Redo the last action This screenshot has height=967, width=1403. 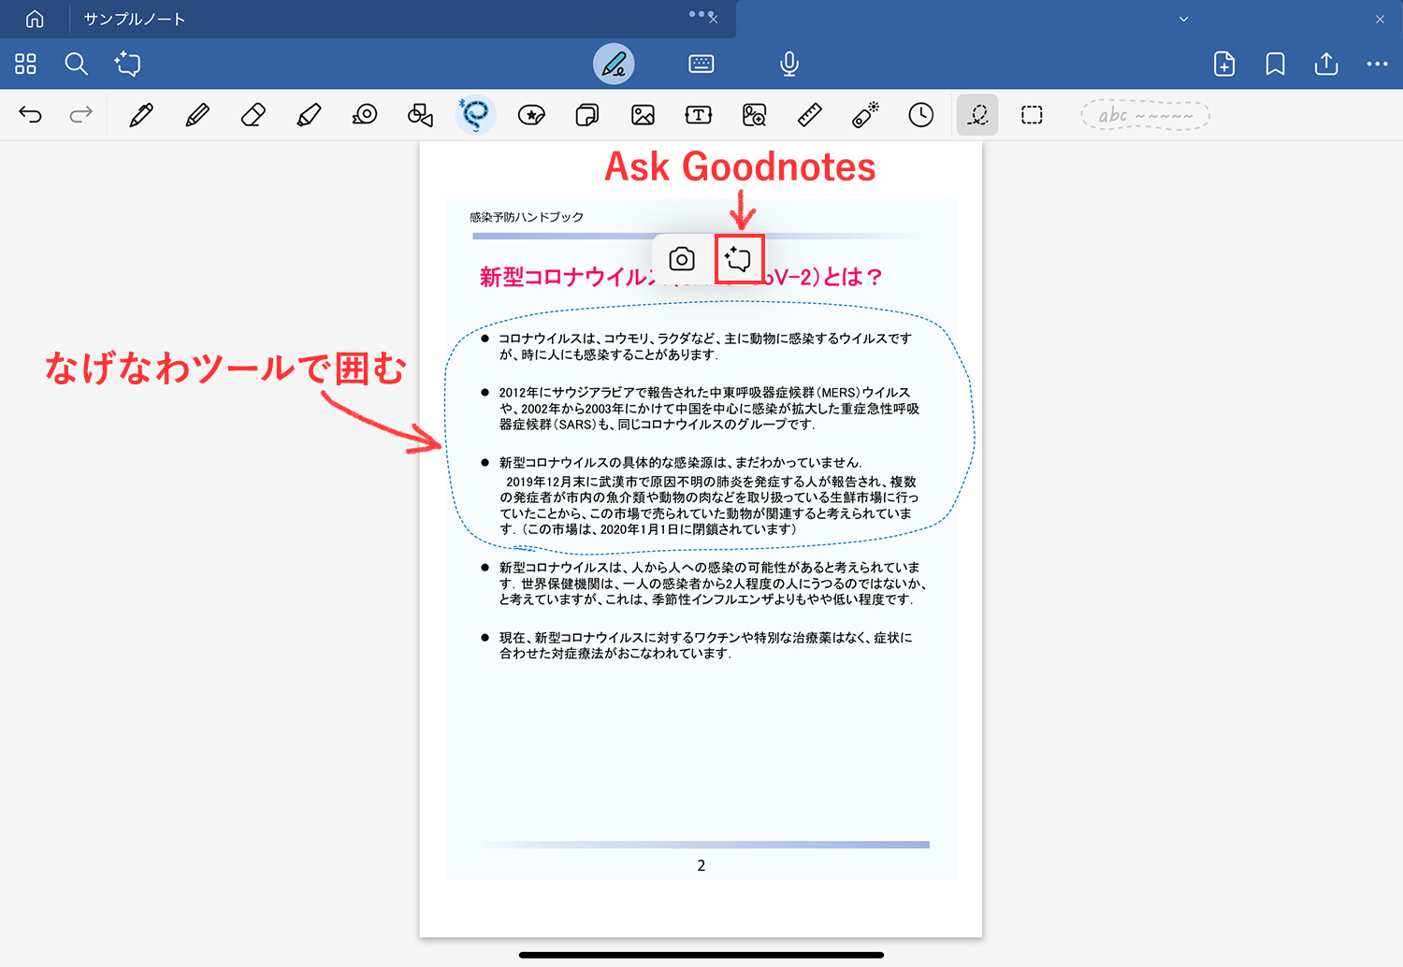pos(81,115)
